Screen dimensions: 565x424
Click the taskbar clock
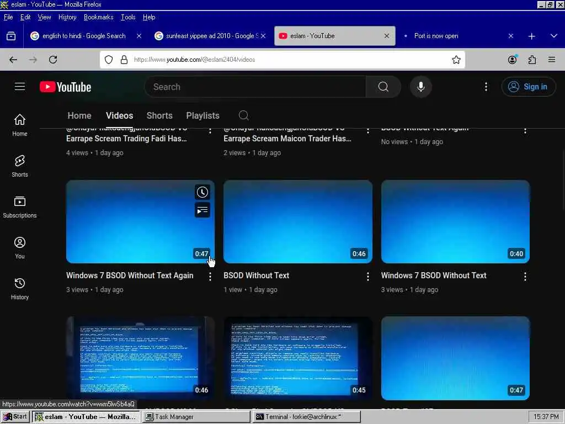coord(546,416)
